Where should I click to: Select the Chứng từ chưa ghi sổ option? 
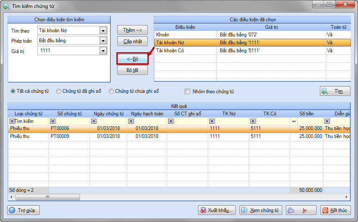[x=111, y=91]
